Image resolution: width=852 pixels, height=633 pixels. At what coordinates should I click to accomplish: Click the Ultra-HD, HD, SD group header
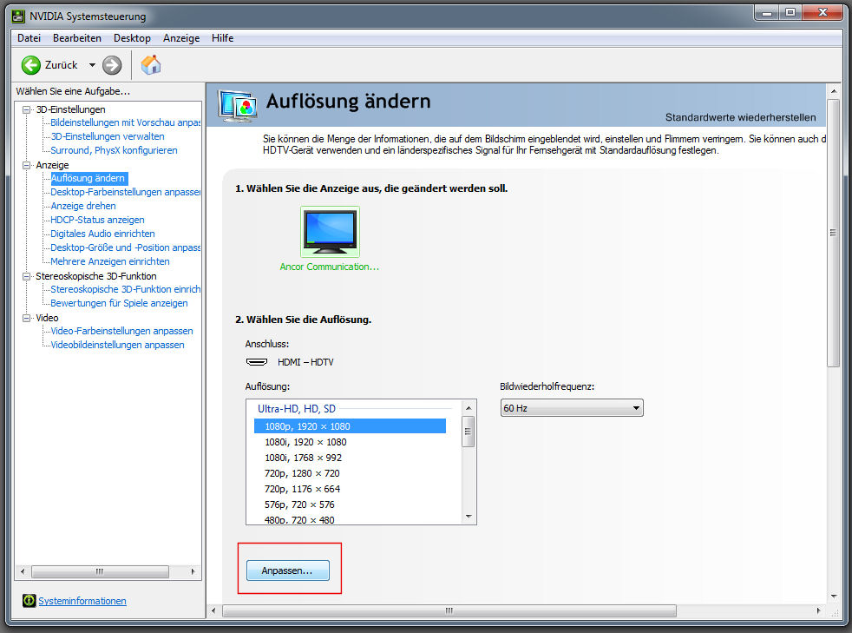pyautogui.click(x=297, y=409)
